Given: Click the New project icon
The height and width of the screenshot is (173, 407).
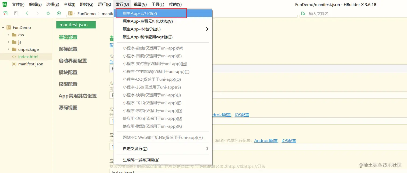Looking at the screenshot, I should (5, 13).
